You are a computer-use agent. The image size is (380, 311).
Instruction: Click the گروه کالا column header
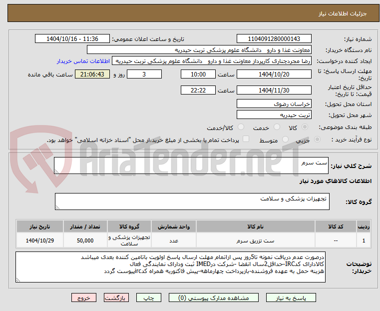129,226
